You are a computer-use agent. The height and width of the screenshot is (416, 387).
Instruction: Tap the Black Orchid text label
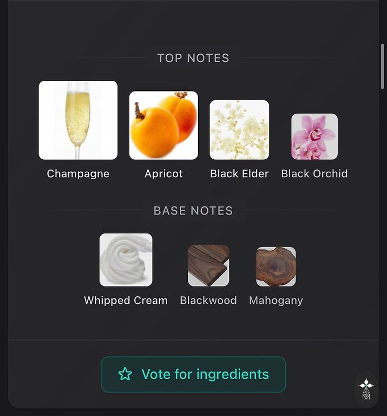pos(314,174)
